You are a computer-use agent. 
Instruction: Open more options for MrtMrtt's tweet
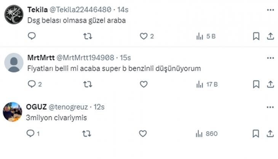[270, 58]
